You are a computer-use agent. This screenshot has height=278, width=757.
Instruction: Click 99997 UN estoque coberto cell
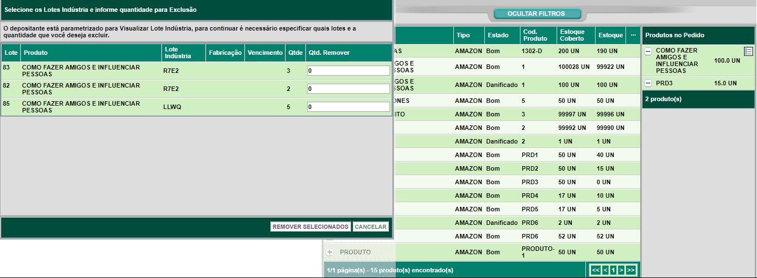(572, 114)
